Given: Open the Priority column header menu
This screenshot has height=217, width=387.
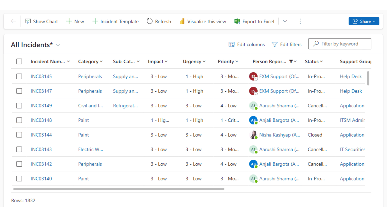Looking at the screenshot, I should click(x=228, y=61).
